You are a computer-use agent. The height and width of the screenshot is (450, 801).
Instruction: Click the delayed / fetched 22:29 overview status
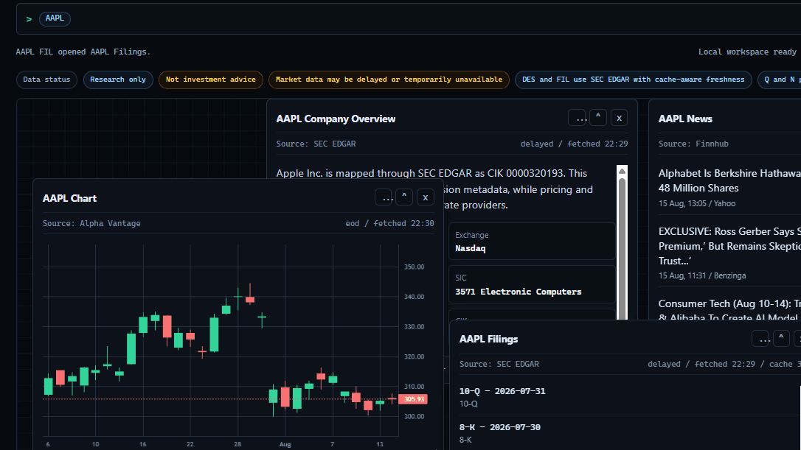coord(574,144)
